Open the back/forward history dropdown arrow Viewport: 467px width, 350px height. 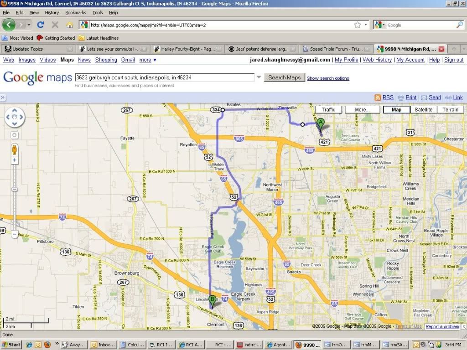[x=29, y=25]
